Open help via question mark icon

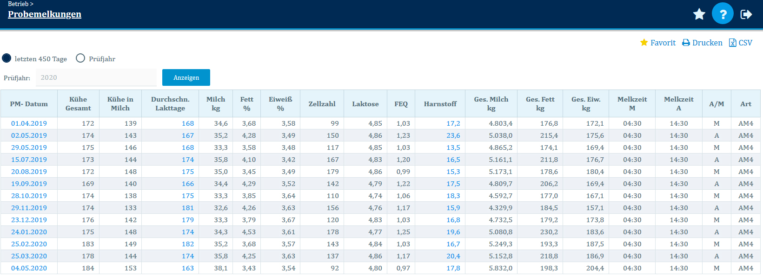tap(723, 14)
